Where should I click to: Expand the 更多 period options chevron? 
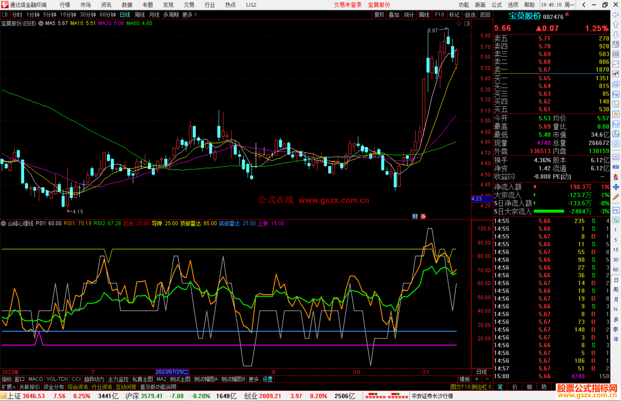pyautogui.click(x=195, y=15)
